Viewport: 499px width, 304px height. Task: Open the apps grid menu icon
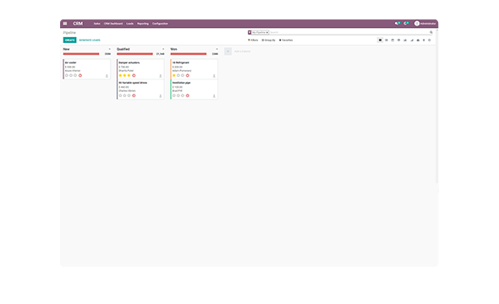[x=65, y=24]
